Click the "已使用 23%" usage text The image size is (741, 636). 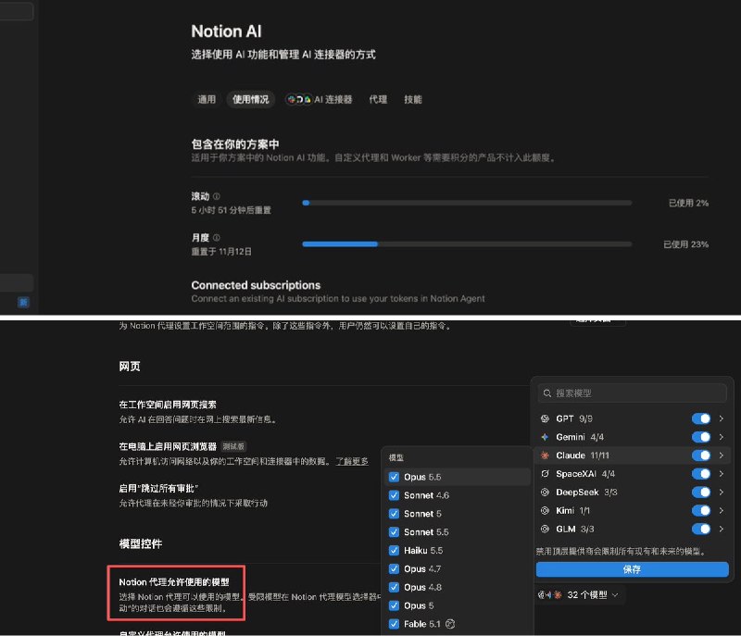685,244
